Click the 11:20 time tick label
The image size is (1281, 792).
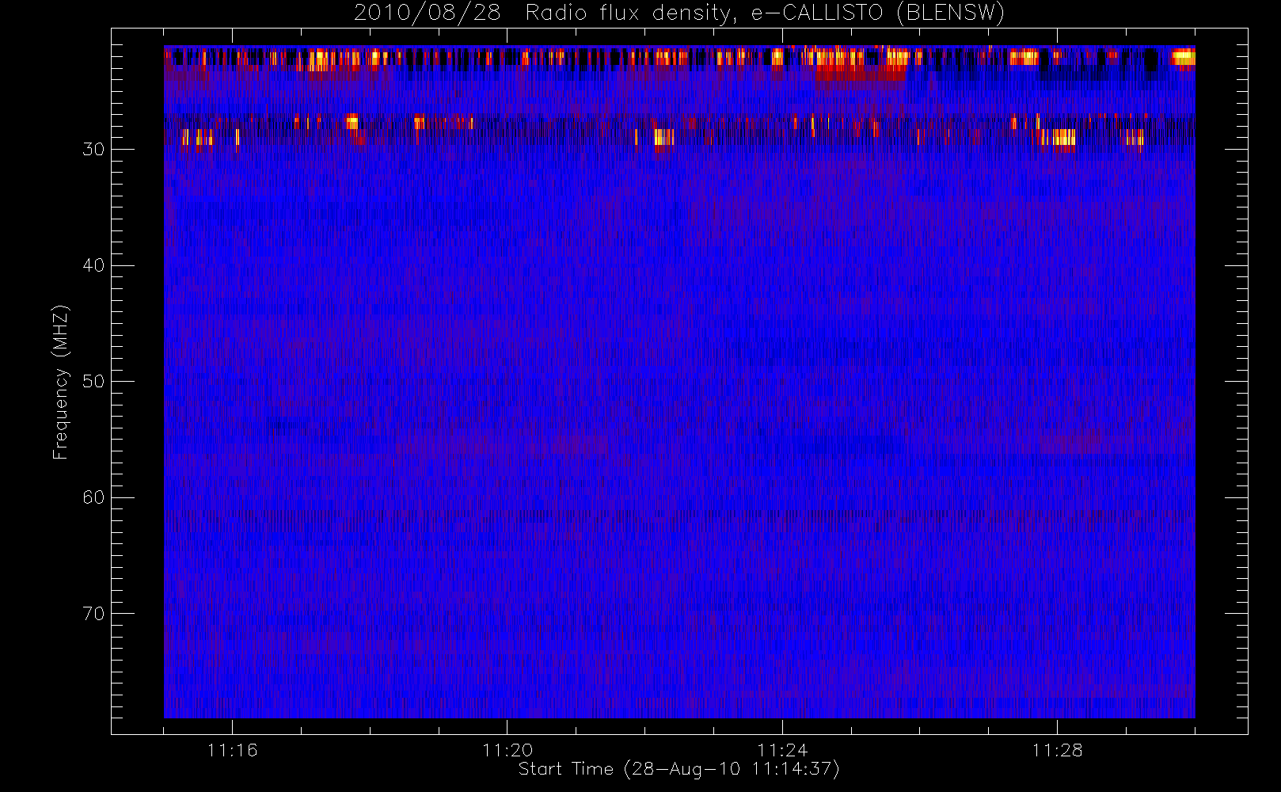click(507, 750)
